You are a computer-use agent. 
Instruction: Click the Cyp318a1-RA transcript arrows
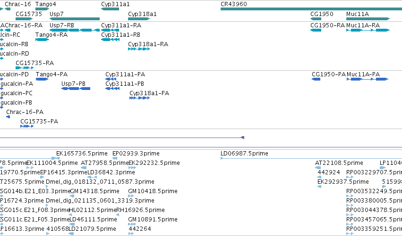tap(139, 49)
